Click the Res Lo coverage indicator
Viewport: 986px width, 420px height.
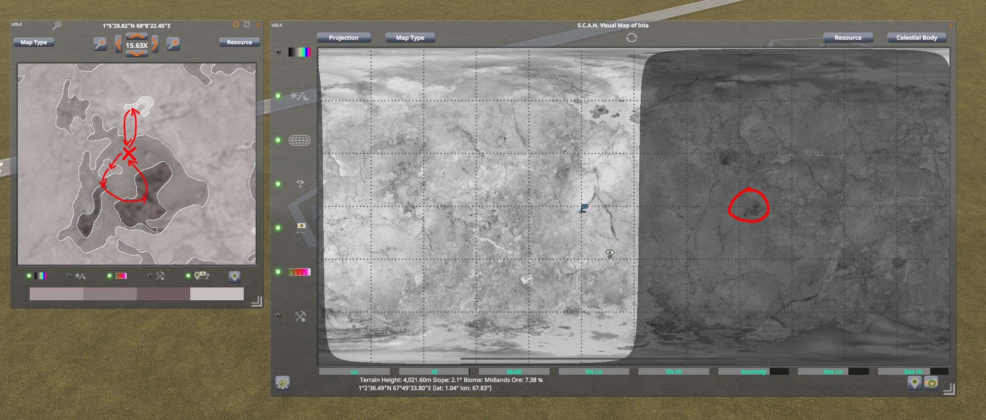(833, 372)
